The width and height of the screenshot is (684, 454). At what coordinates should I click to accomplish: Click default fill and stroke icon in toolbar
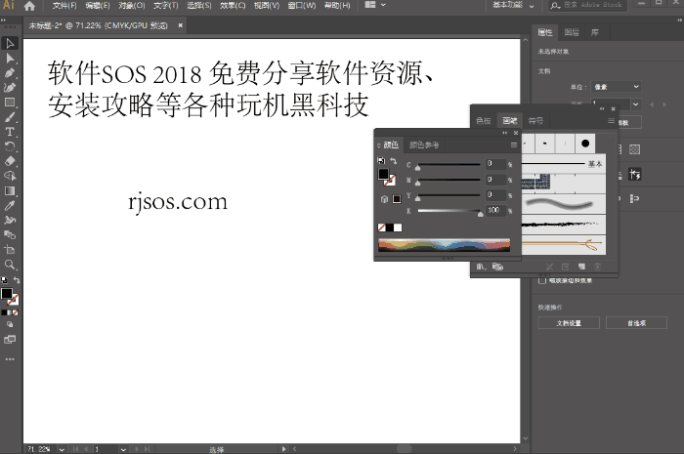click(x=4, y=279)
